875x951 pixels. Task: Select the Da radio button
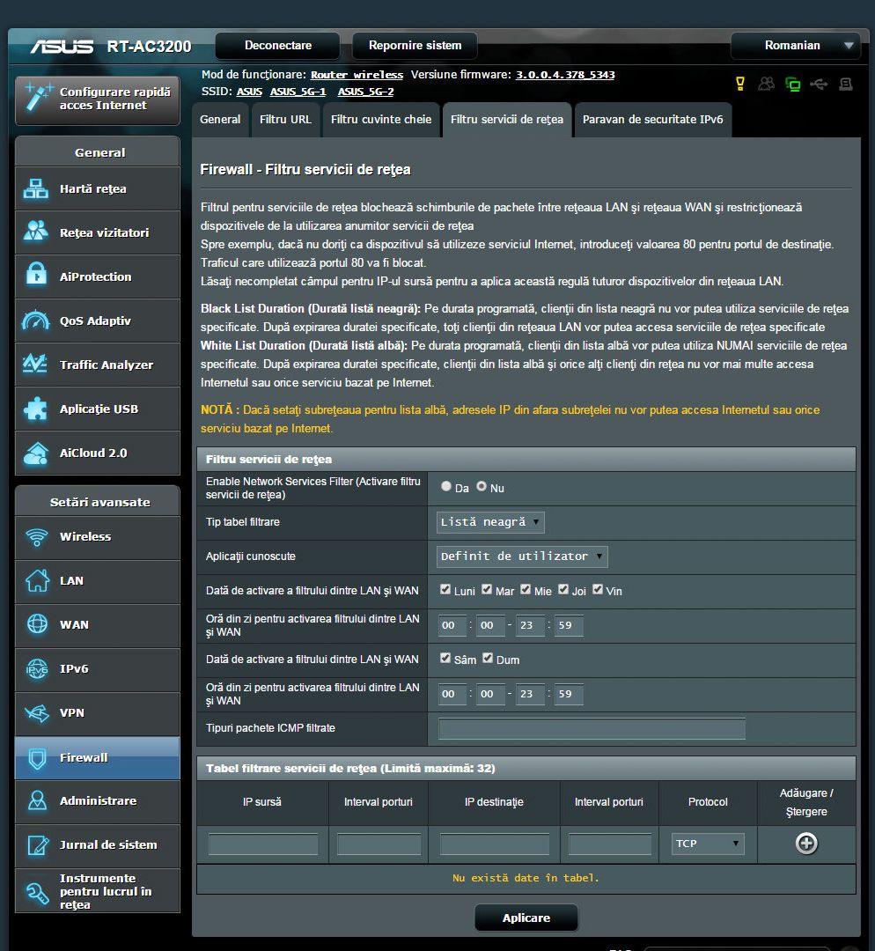click(x=446, y=487)
